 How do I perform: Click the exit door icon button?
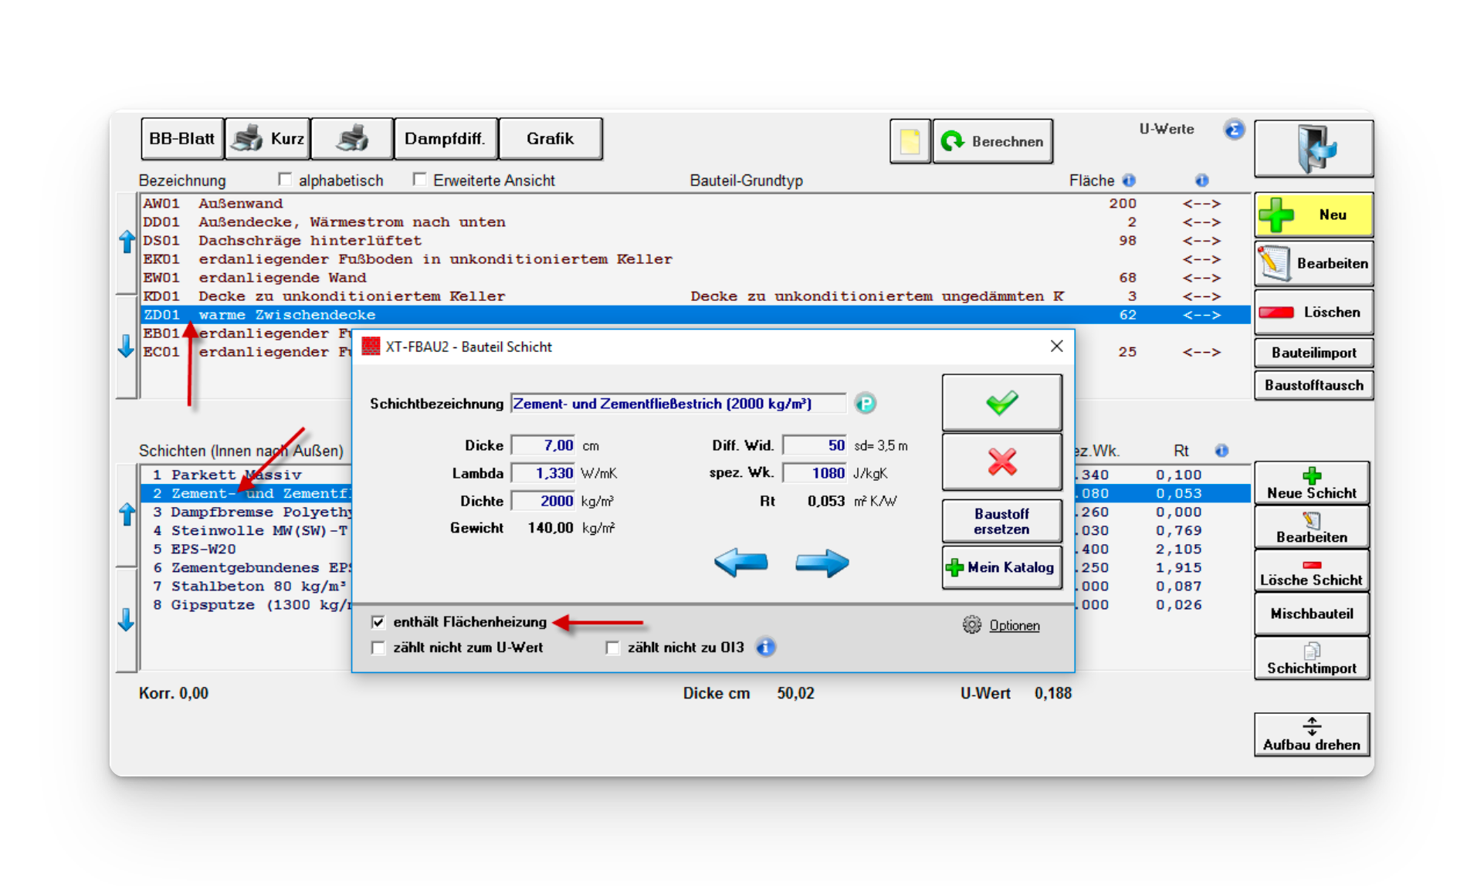tap(1313, 148)
